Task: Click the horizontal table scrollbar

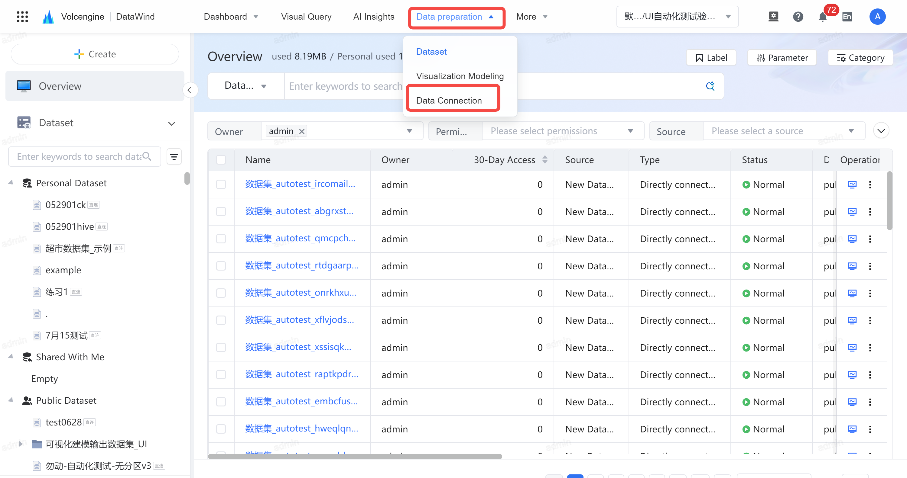Action: tap(355, 456)
